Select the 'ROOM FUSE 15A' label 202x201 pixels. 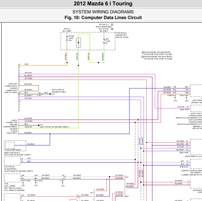tap(71, 38)
